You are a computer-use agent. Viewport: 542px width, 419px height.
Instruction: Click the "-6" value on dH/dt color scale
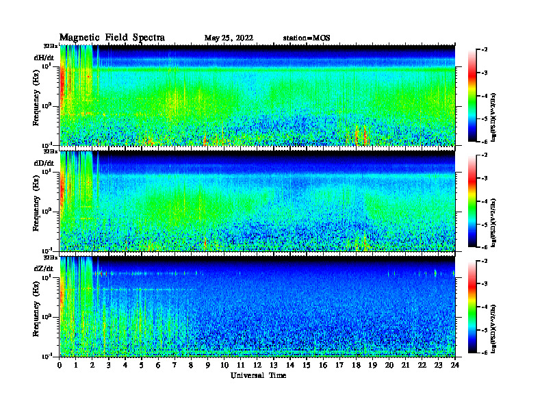[484, 142]
